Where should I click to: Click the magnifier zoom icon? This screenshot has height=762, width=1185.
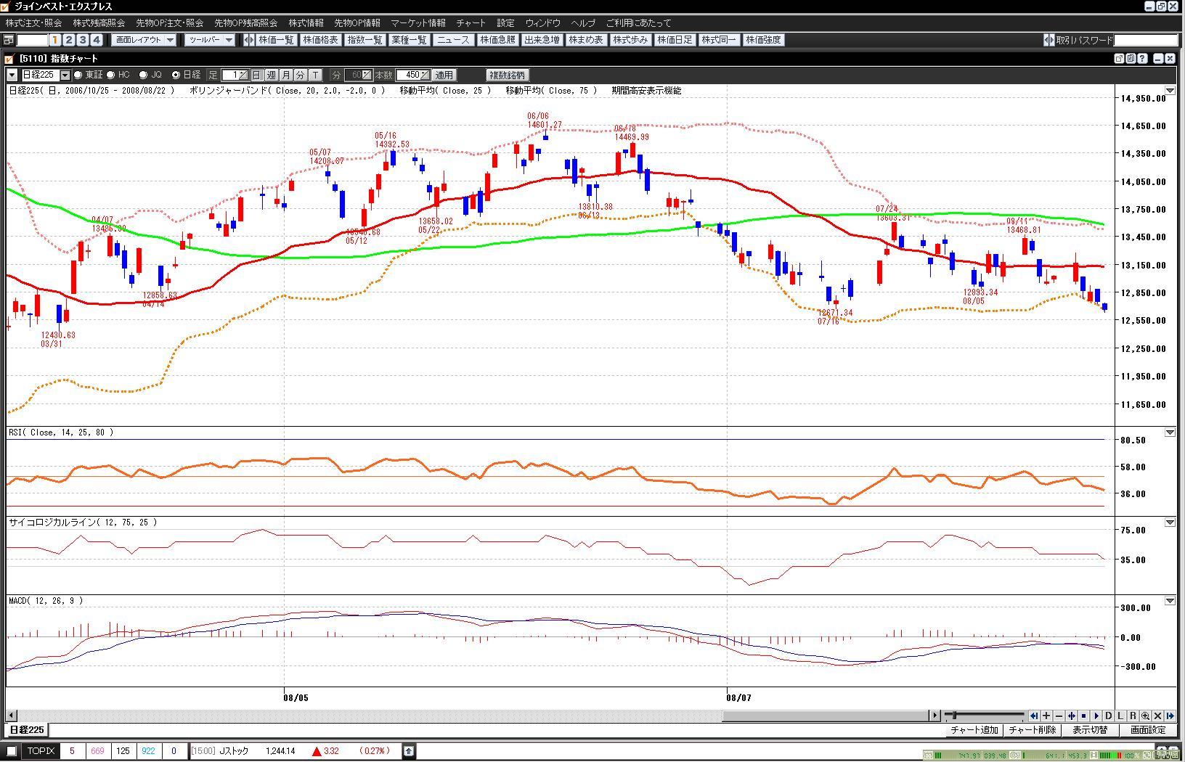(1145, 716)
